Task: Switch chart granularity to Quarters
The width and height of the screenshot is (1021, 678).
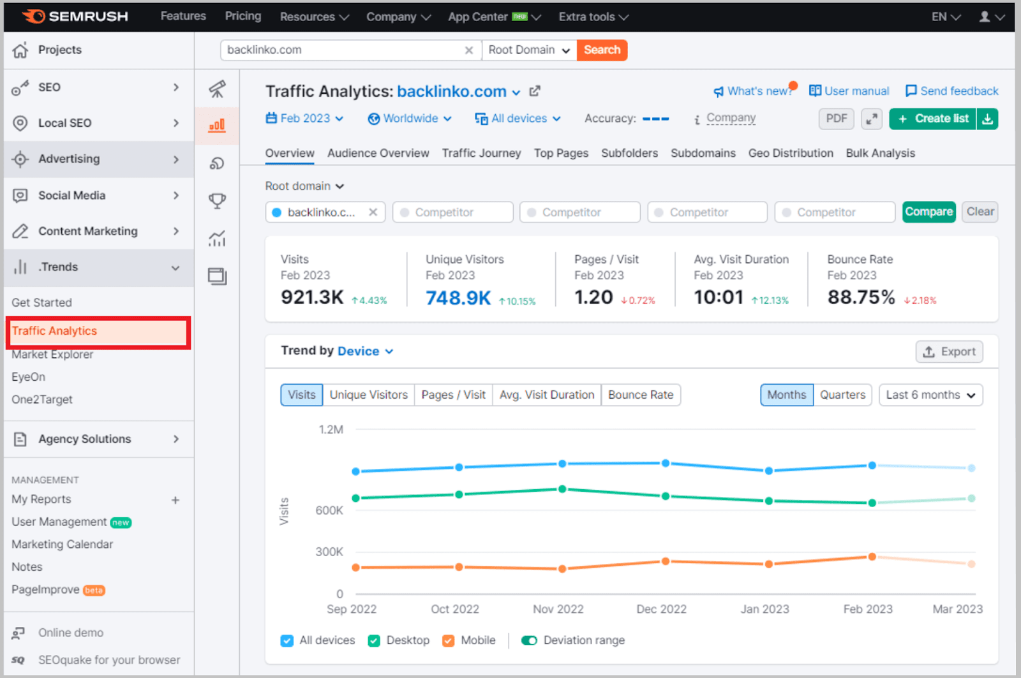Action: point(842,395)
